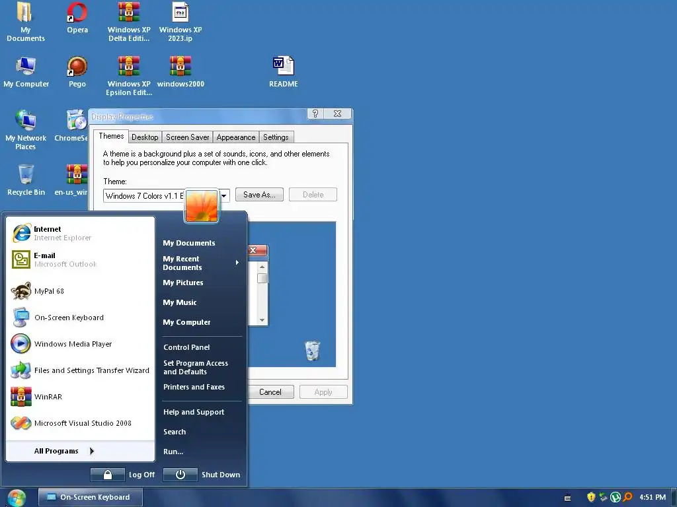Expand the My Recent Documents submenu arrow
677x507 pixels.
[237, 263]
